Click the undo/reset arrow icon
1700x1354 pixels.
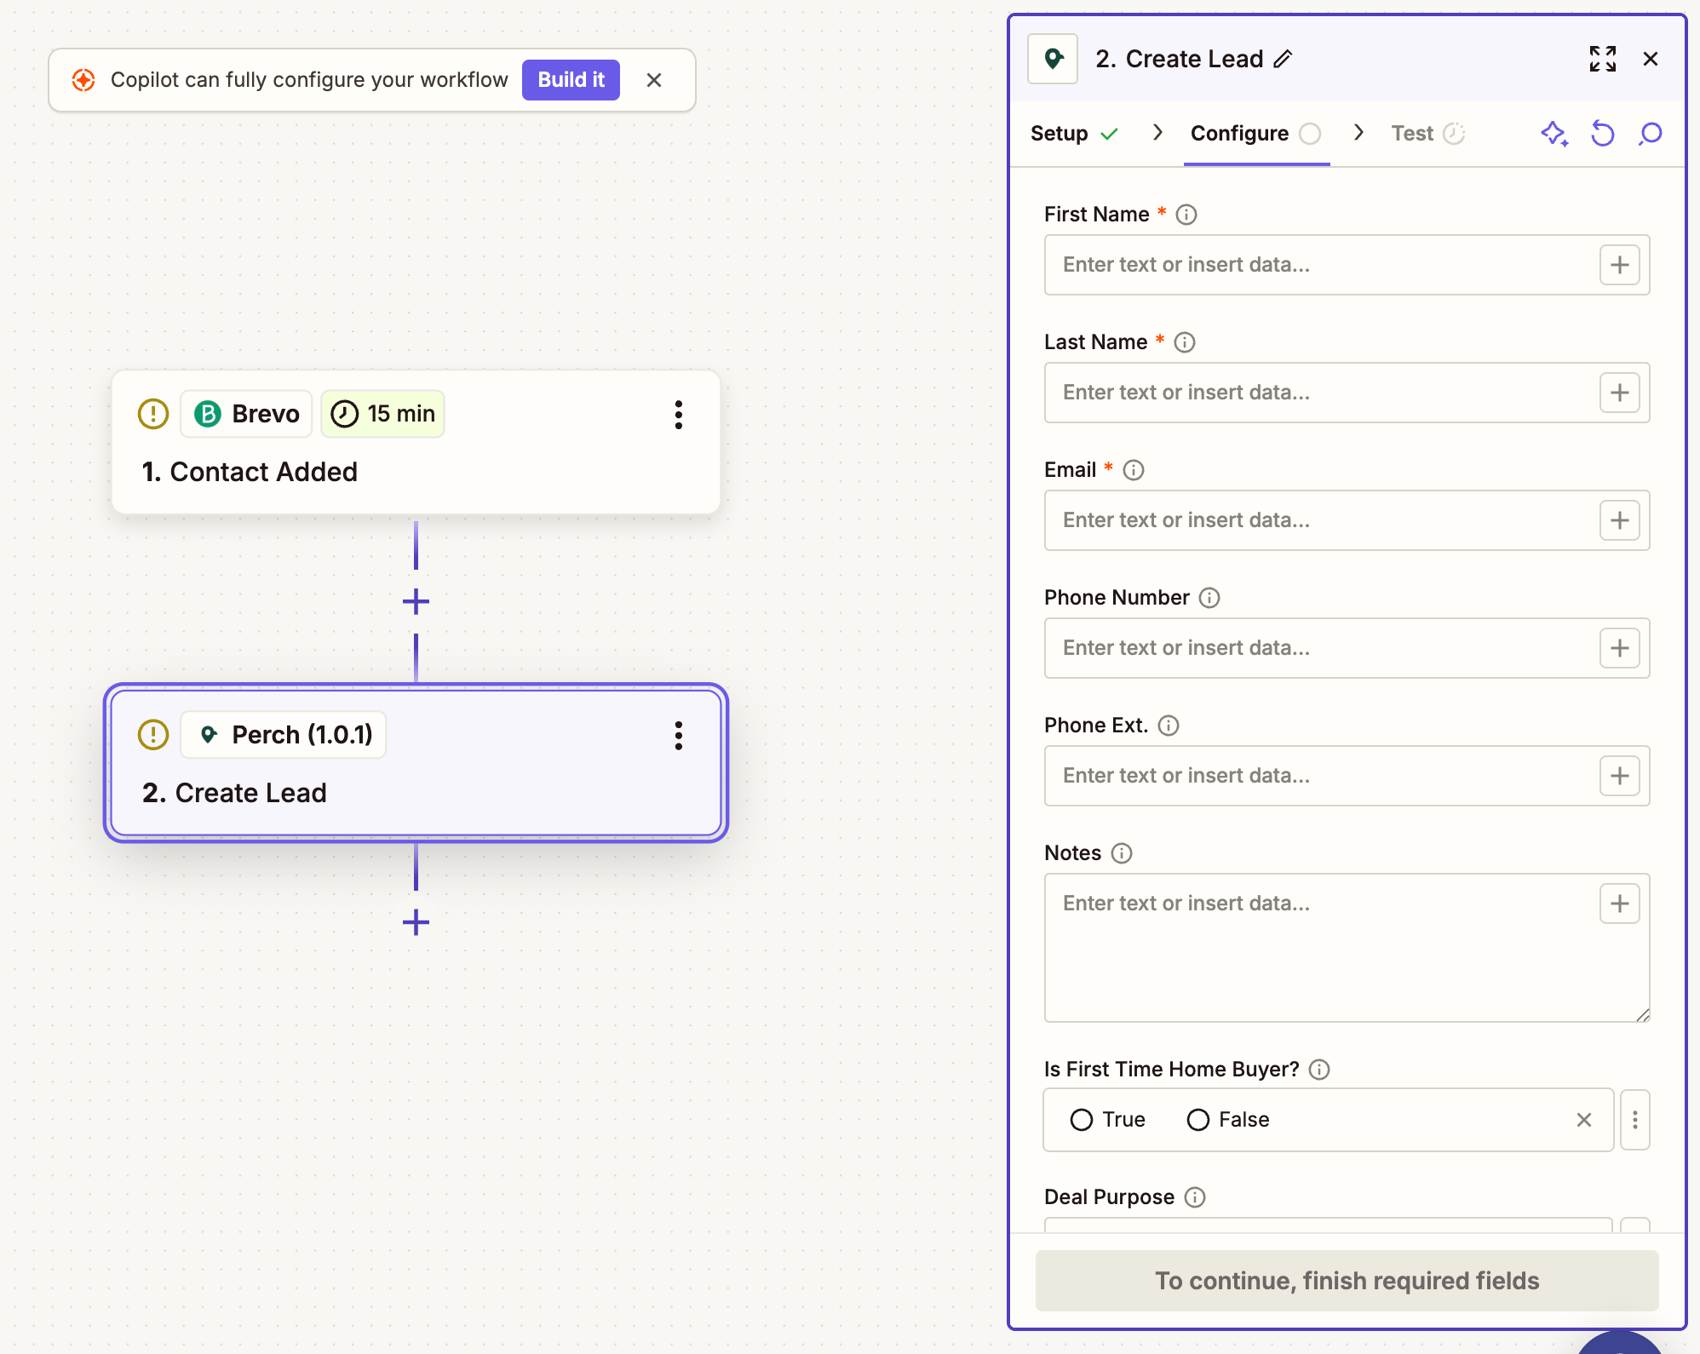1602,134
